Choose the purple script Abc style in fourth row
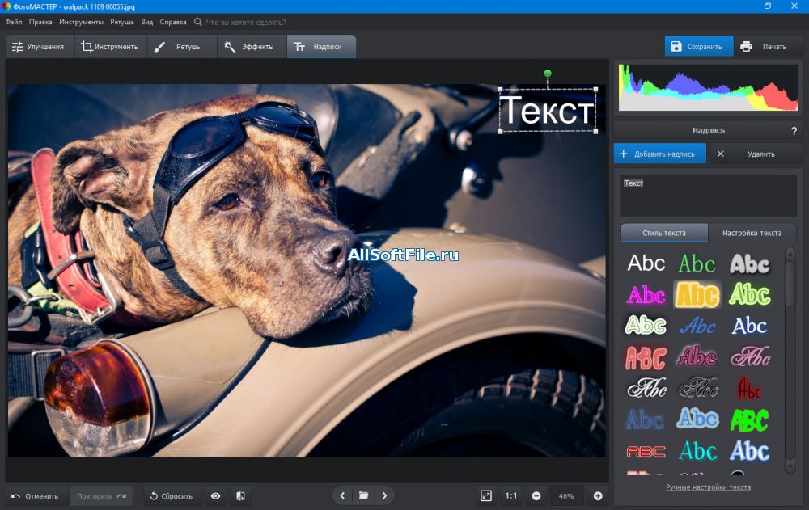The height and width of the screenshot is (510, 809). click(697, 357)
